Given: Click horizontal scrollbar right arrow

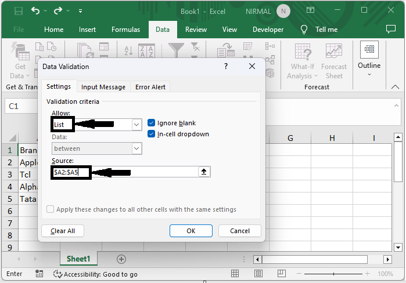Looking at the screenshot, I should click(x=387, y=259).
